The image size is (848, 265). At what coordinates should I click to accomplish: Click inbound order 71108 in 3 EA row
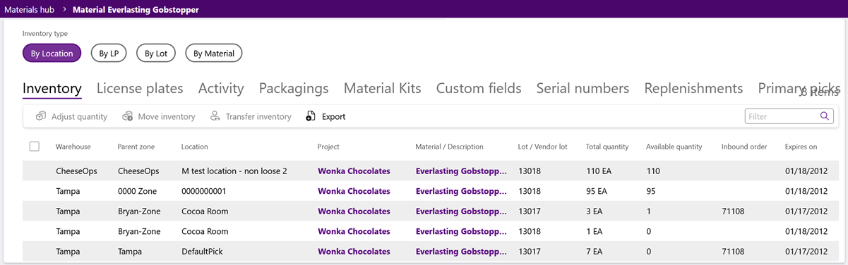pyautogui.click(x=733, y=211)
